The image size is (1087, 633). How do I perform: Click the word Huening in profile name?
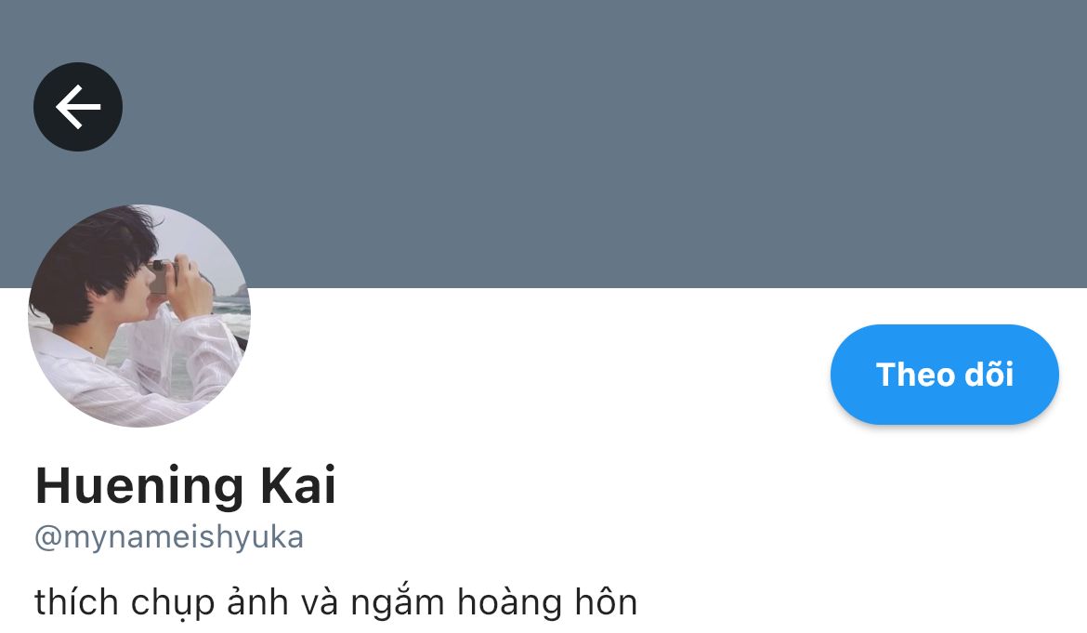(x=139, y=487)
